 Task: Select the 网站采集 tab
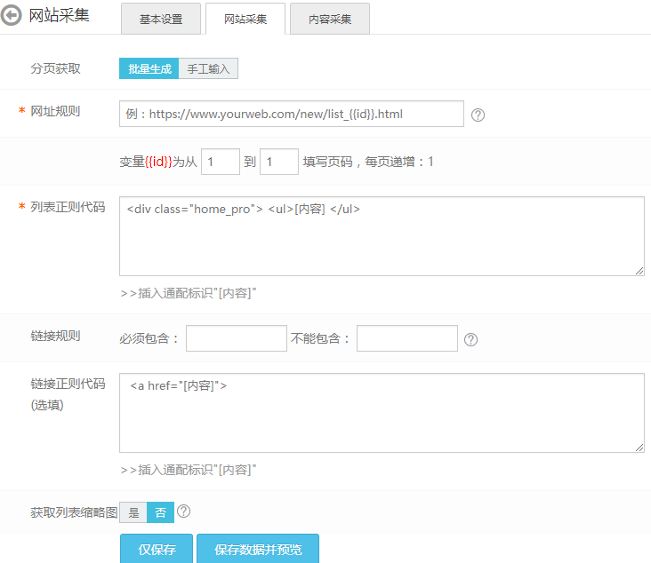[x=245, y=19]
